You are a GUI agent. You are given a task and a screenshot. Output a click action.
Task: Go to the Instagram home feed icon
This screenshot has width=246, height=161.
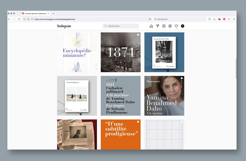click(151, 26)
